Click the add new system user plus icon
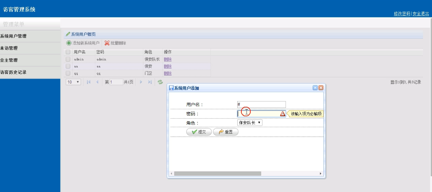The height and width of the screenshot is (192, 432). click(69, 43)
